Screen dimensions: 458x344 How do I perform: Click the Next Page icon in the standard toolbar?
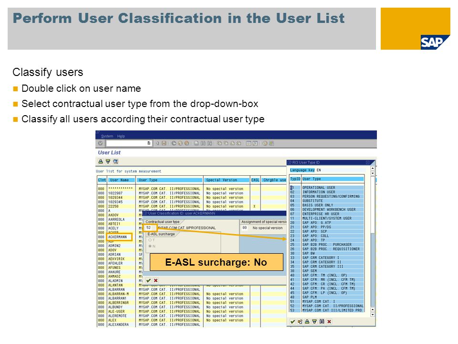(232, 143)
